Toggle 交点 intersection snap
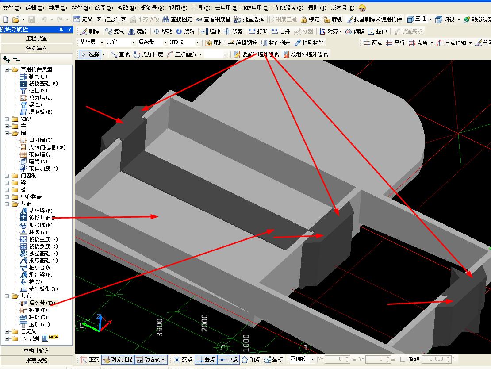 [x=183, y=359]
